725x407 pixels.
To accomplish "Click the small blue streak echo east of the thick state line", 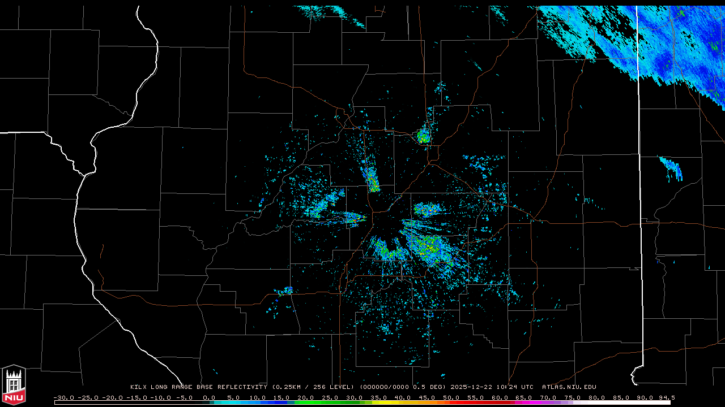I will pyautogui.click(x=672, y=168).
